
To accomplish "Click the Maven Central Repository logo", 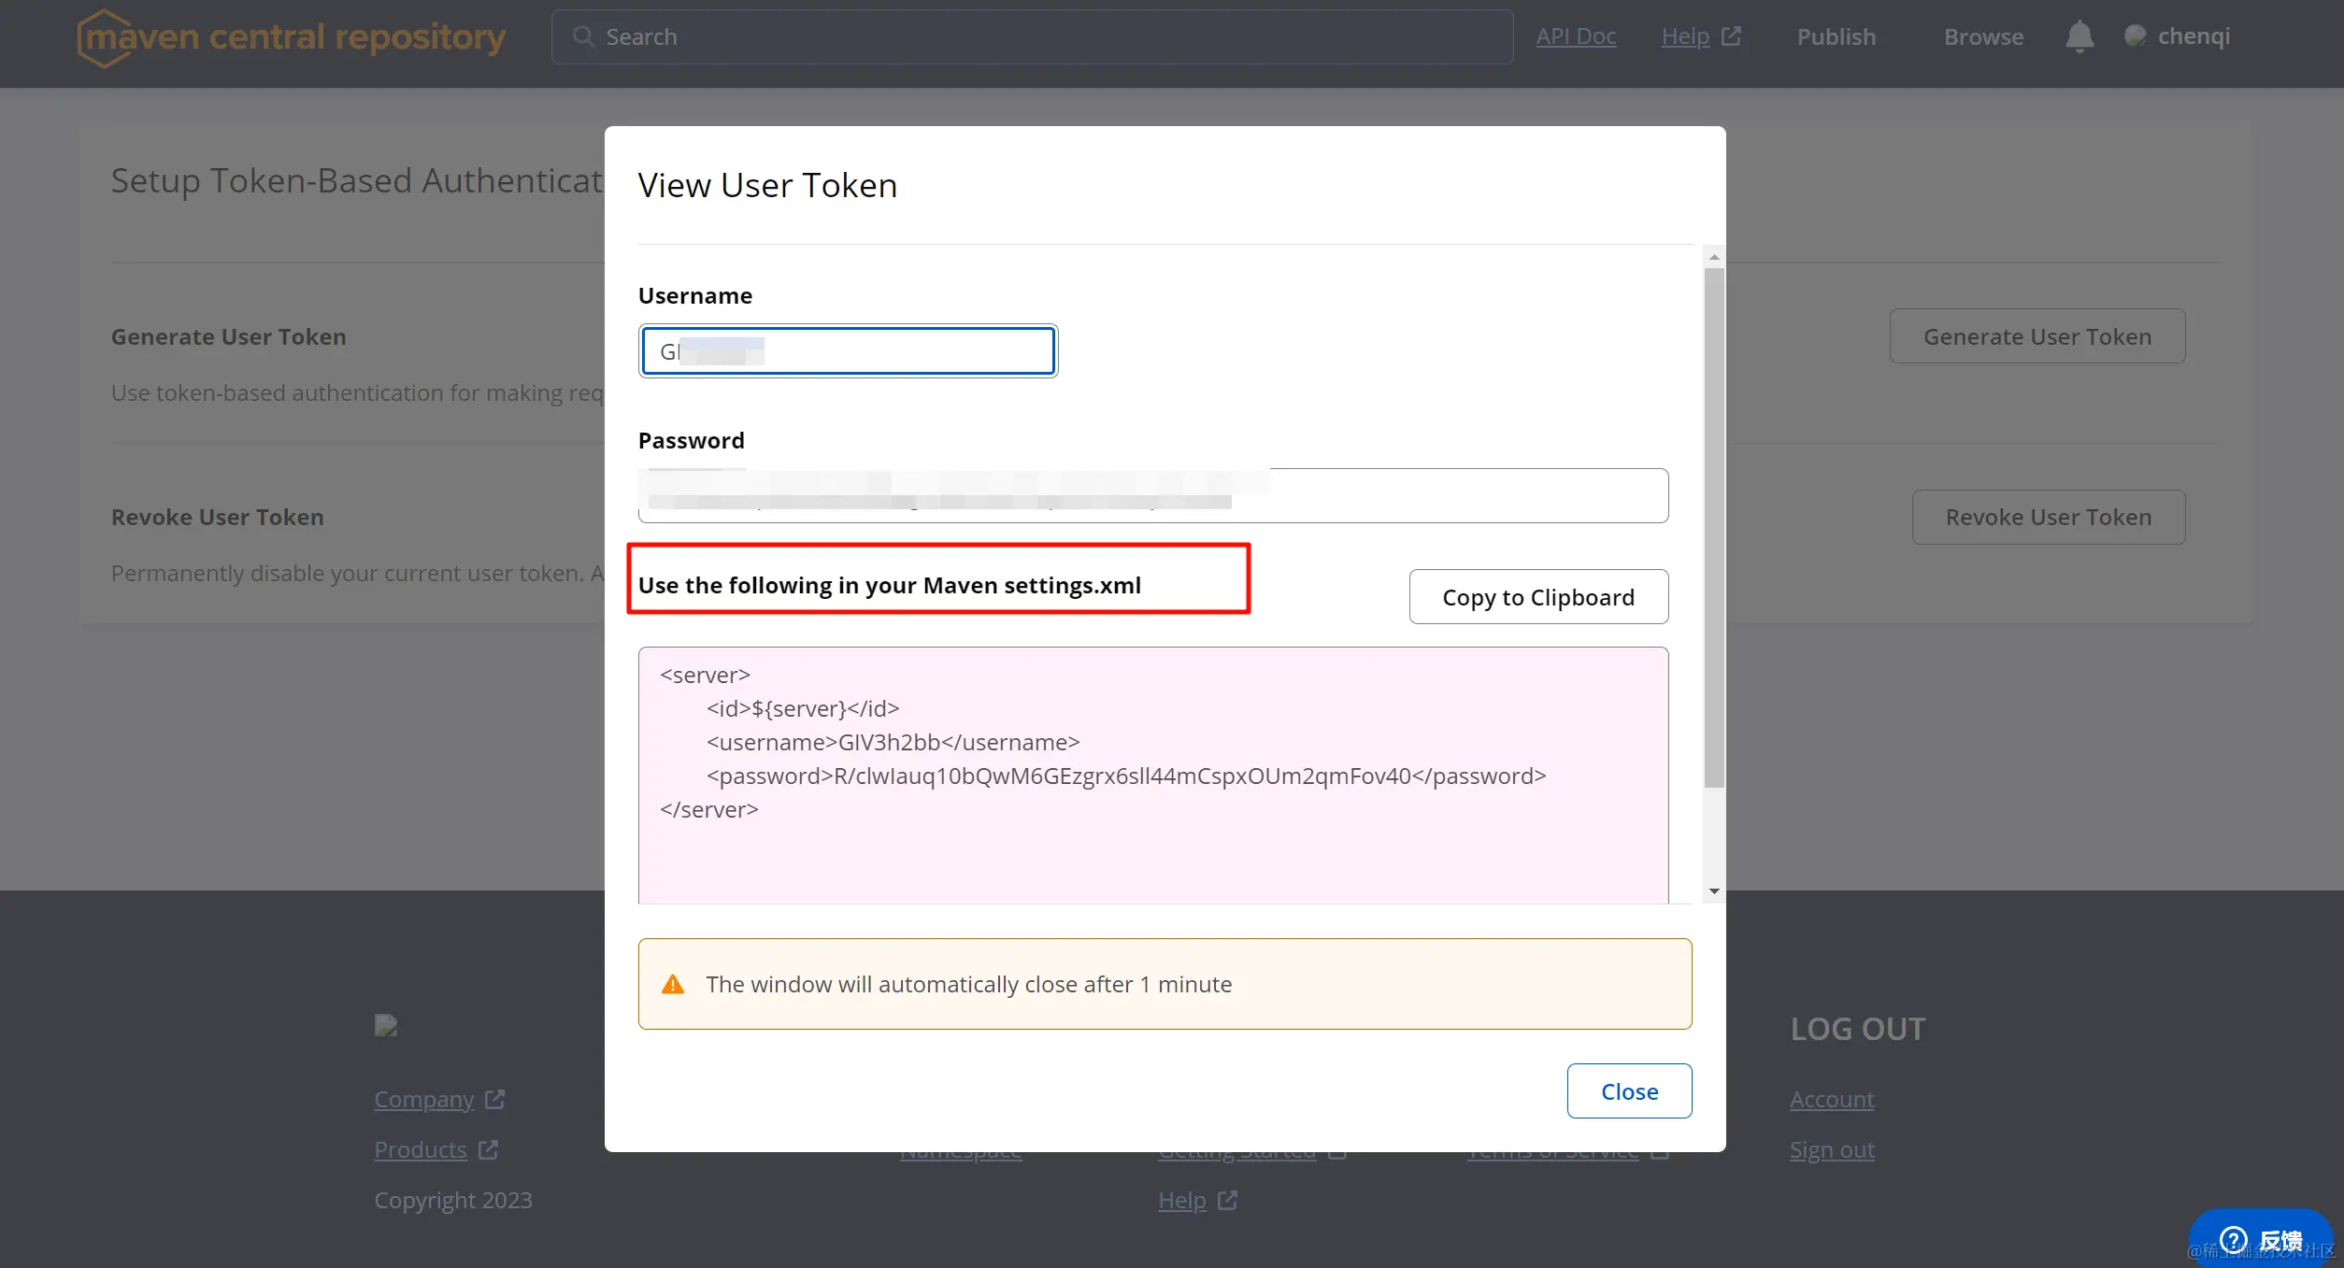I will 292,37.
